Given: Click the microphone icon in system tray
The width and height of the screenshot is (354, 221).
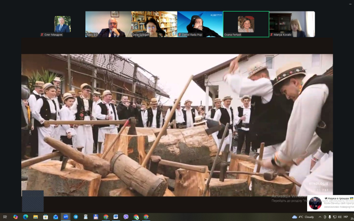Looking at the screenshot, I should tap(330, 217).
